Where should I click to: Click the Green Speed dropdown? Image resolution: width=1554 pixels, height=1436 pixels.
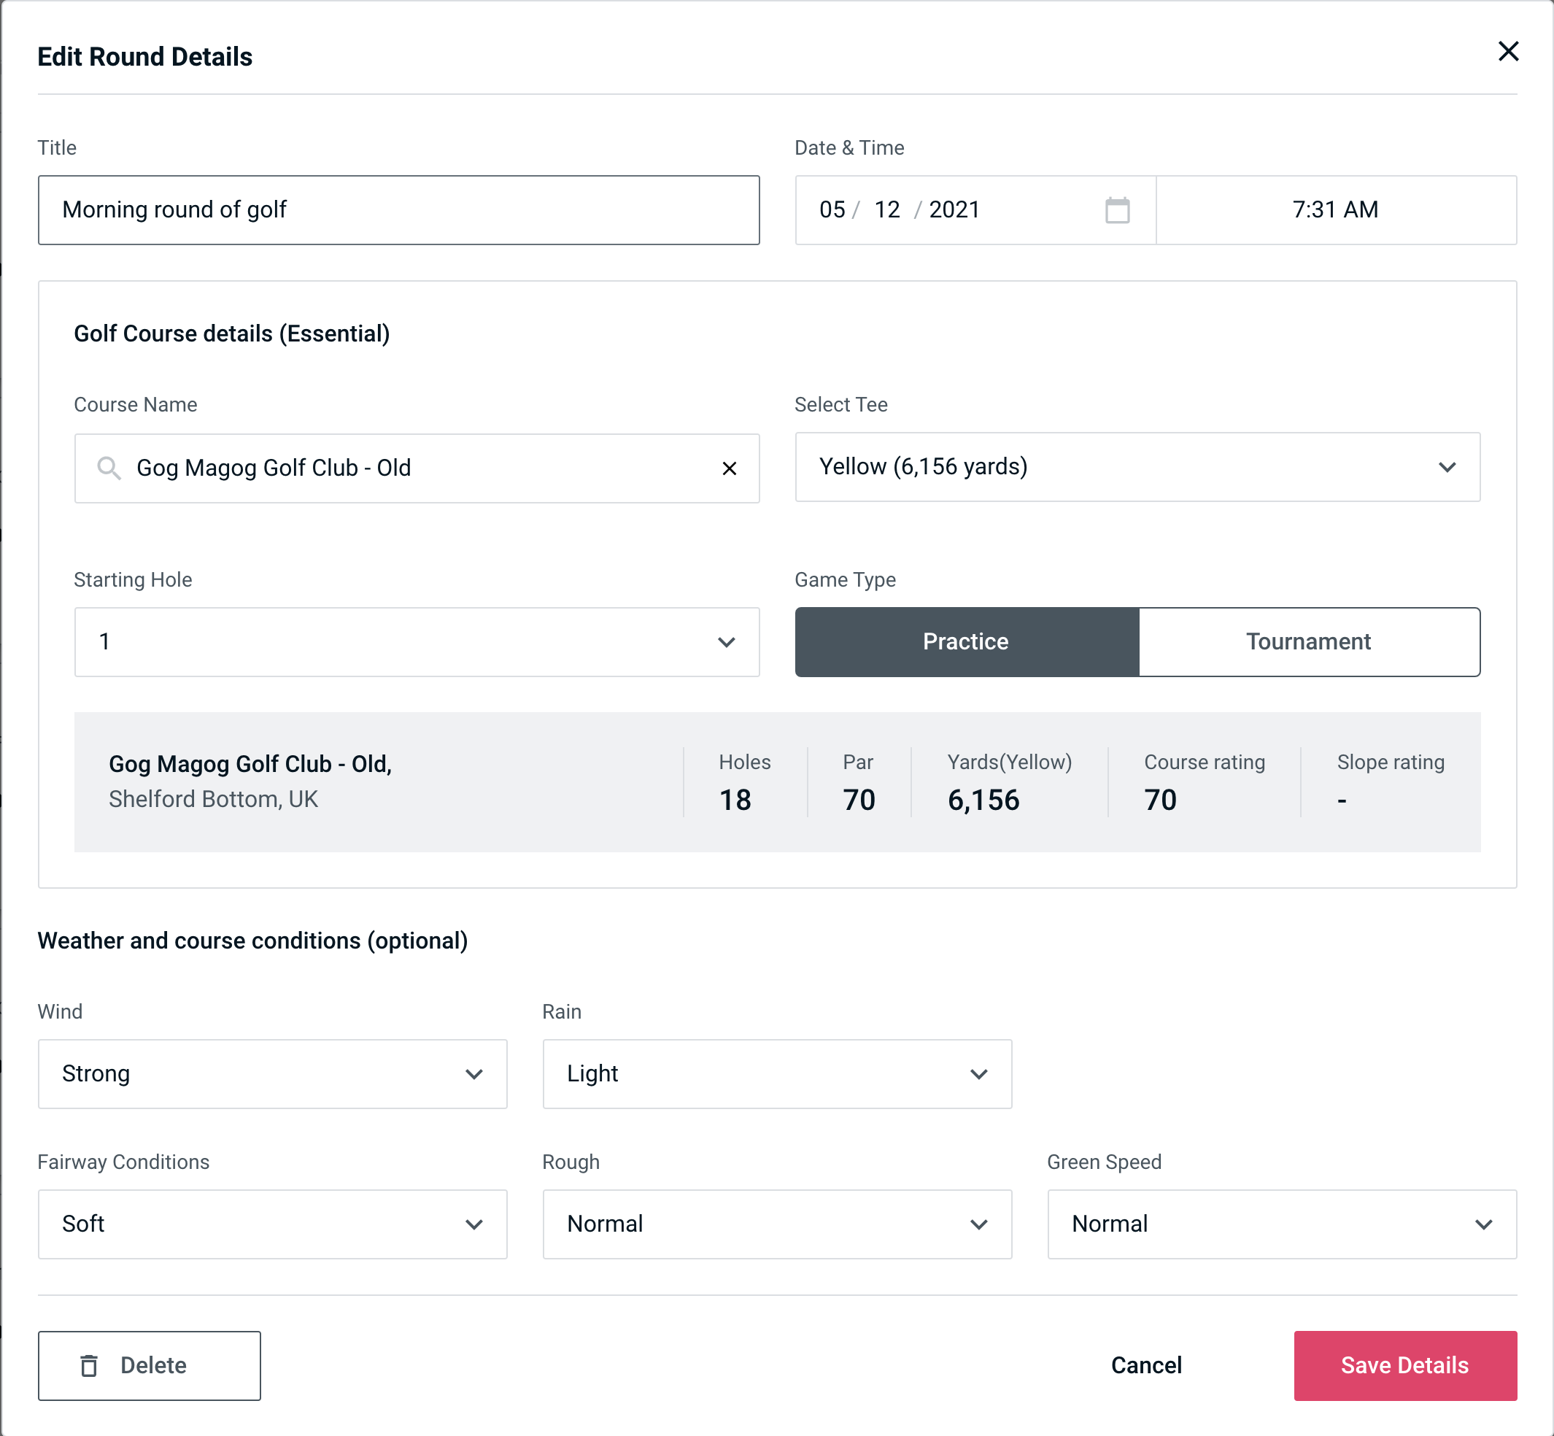1280,1222
